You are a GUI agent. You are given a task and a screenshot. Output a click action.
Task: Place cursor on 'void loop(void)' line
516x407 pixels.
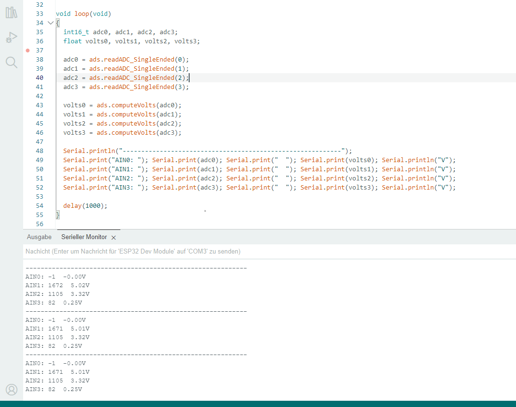[84, 14]
